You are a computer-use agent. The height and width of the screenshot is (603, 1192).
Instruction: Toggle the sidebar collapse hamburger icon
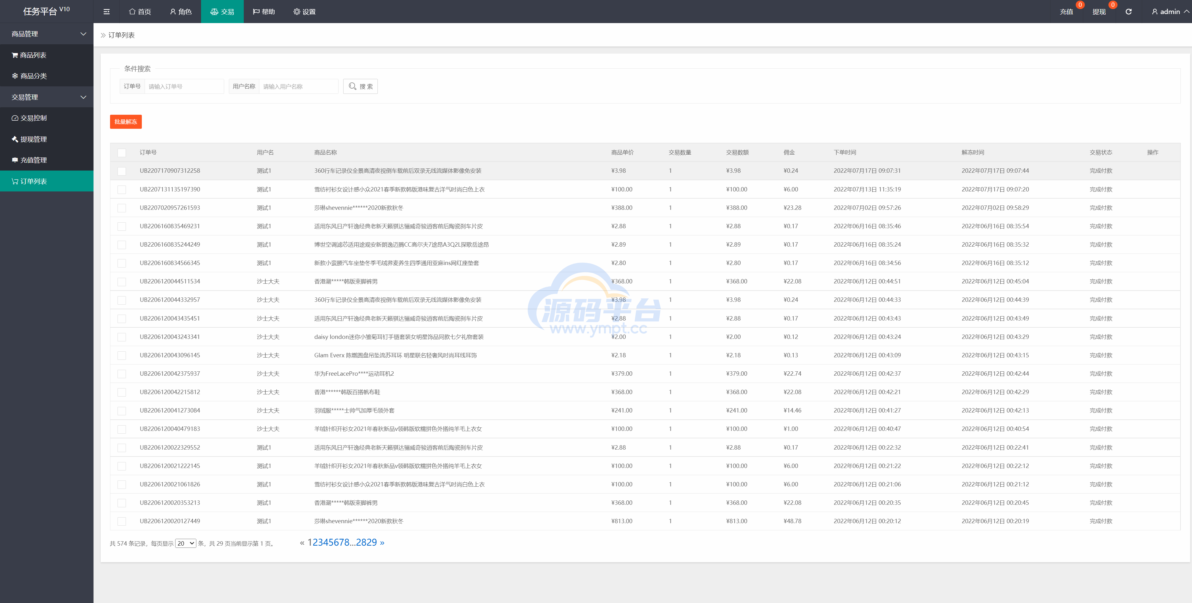(x=106, y=12)
